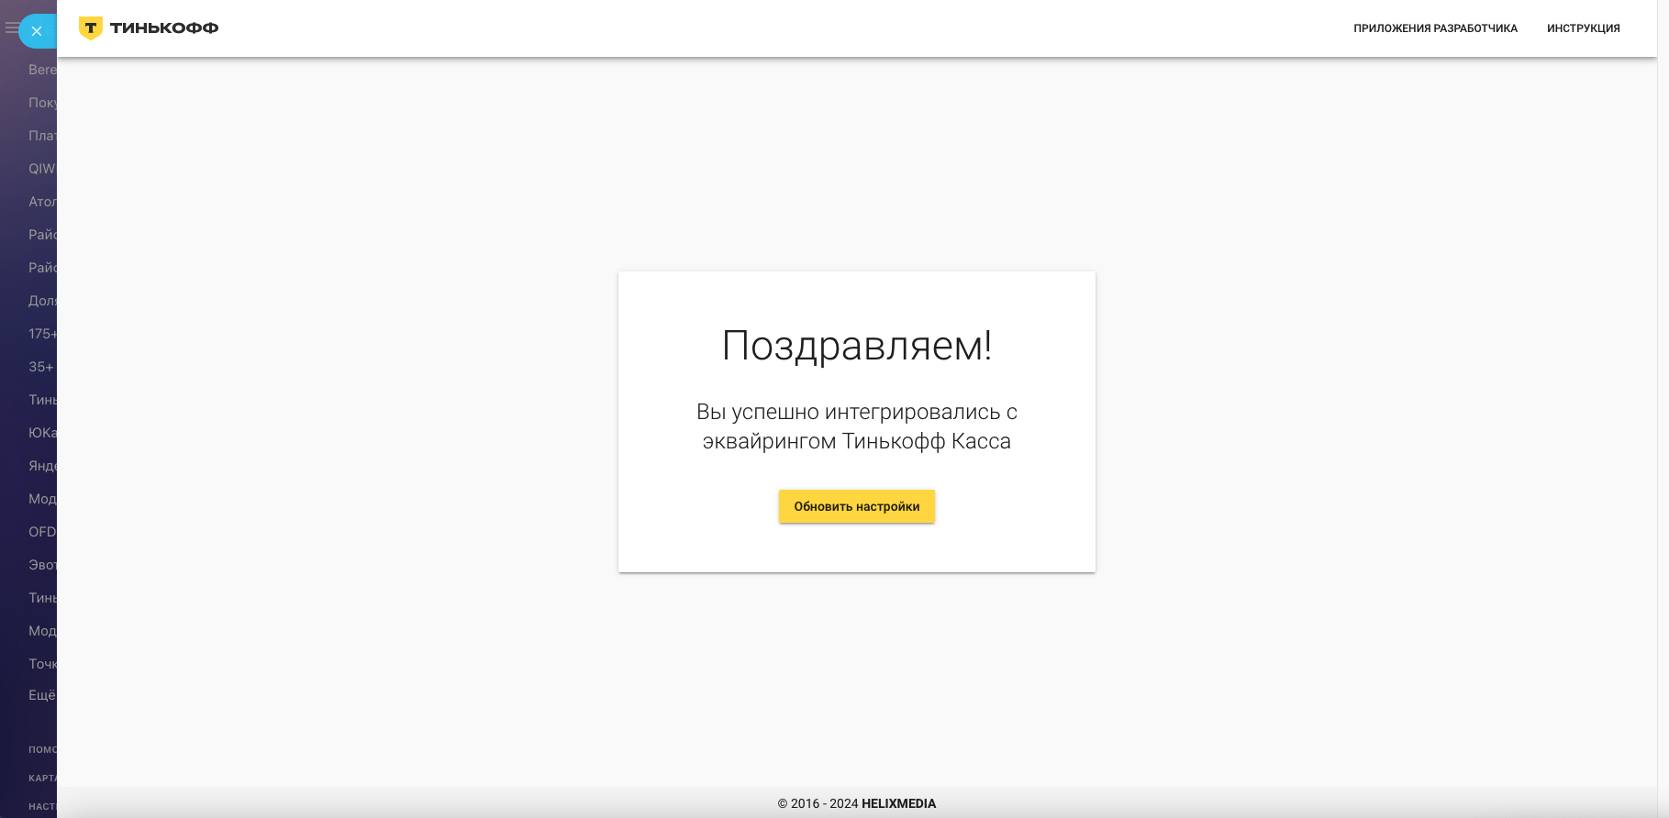Open the hamburger menu icon in sidebar
This screenshot has height=818, width=1669.
(x=11, y=28)
